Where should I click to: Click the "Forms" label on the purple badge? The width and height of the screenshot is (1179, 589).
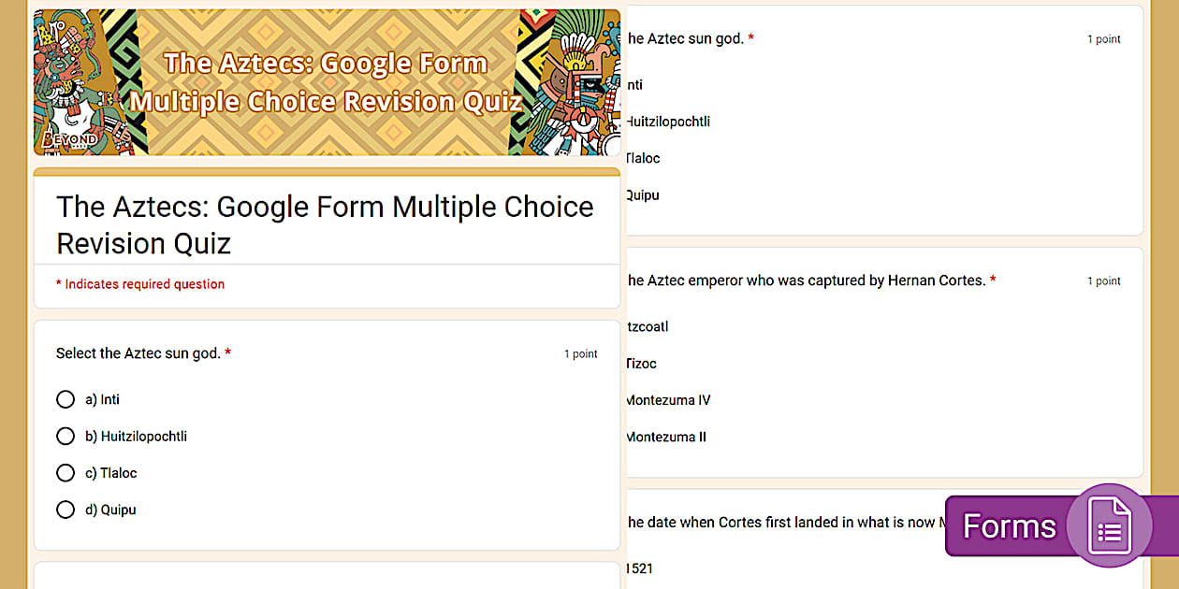tap(1011, 526)
